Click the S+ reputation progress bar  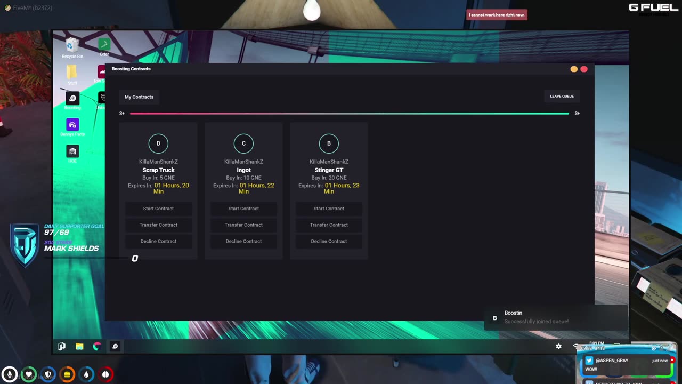[x=350, y=113]
